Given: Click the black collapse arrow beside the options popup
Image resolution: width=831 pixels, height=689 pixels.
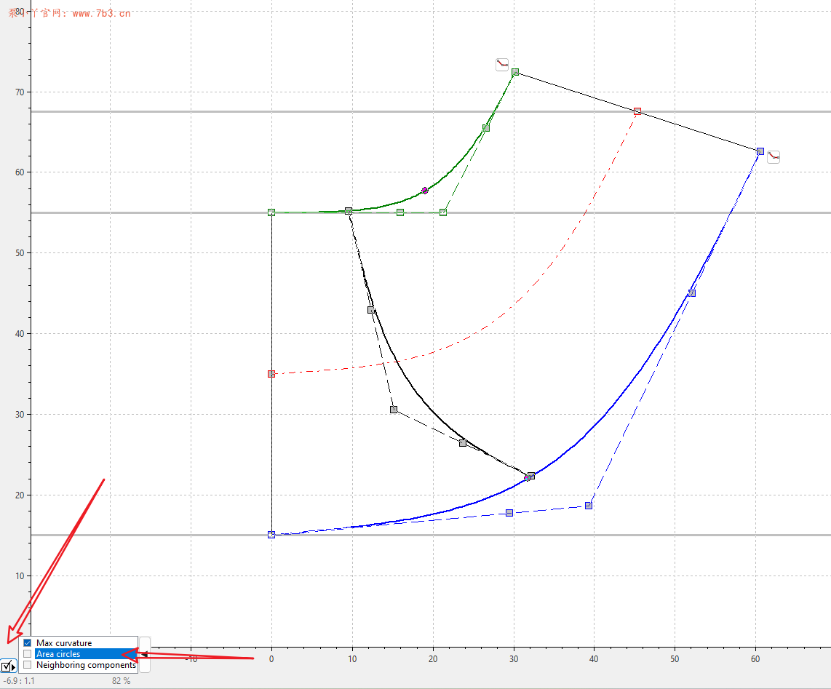Looking at the screenshot, I should (x=143, y=655).
